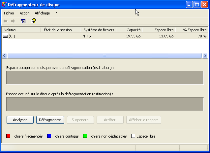Click the after-defragmentation disk usage bar

(105, 104)
